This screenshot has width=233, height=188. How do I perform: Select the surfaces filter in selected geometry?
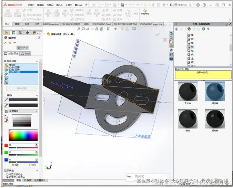point(6,74)
